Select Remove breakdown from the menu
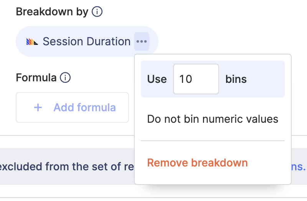Viewport: 307px width, 201px height. (x=197, y=163)
